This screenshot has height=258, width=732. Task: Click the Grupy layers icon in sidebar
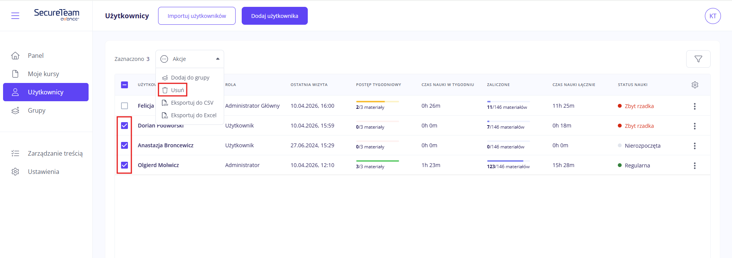15,111
